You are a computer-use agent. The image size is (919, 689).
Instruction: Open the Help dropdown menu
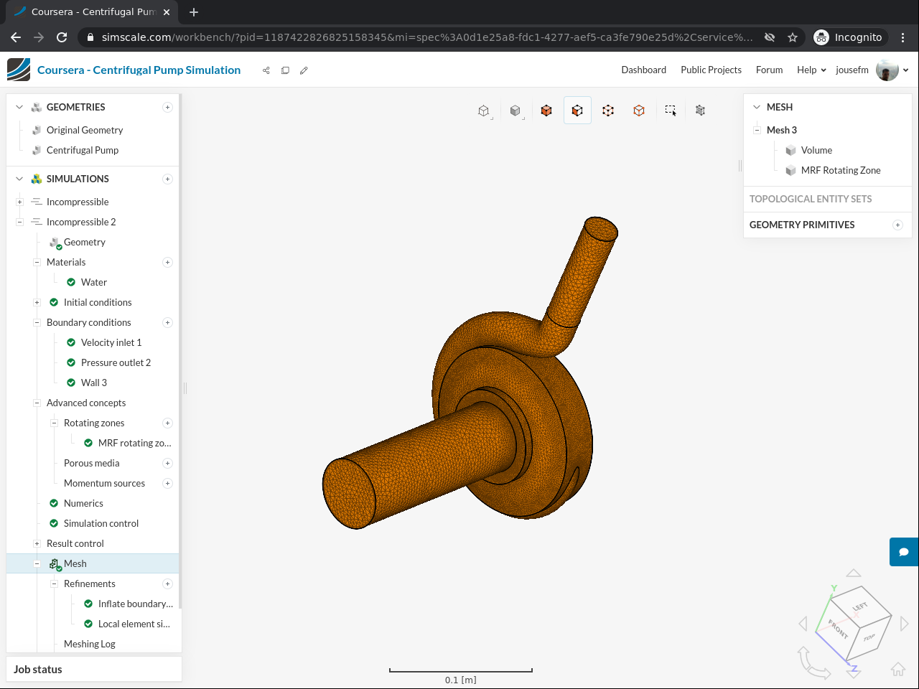pyautogui.click(x=811, y=70)
